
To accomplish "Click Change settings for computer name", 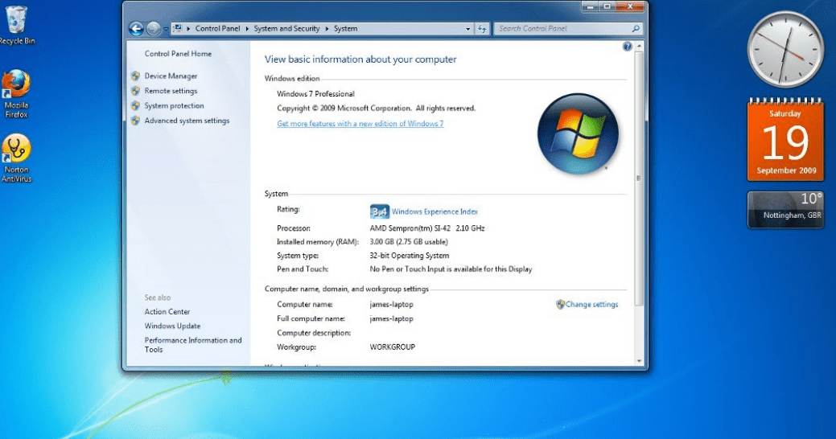I will pos(592,304).
